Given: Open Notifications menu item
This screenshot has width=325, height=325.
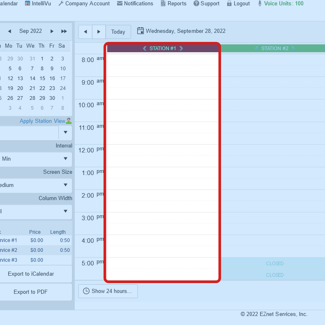Looking at the screenshot, I should point(135,4).
